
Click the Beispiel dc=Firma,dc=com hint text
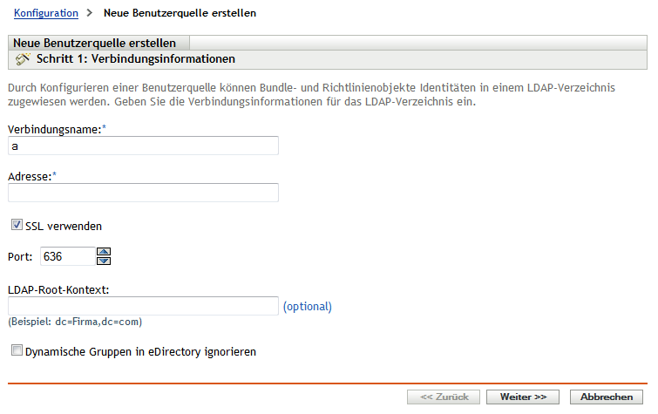(x=75, y=322)
